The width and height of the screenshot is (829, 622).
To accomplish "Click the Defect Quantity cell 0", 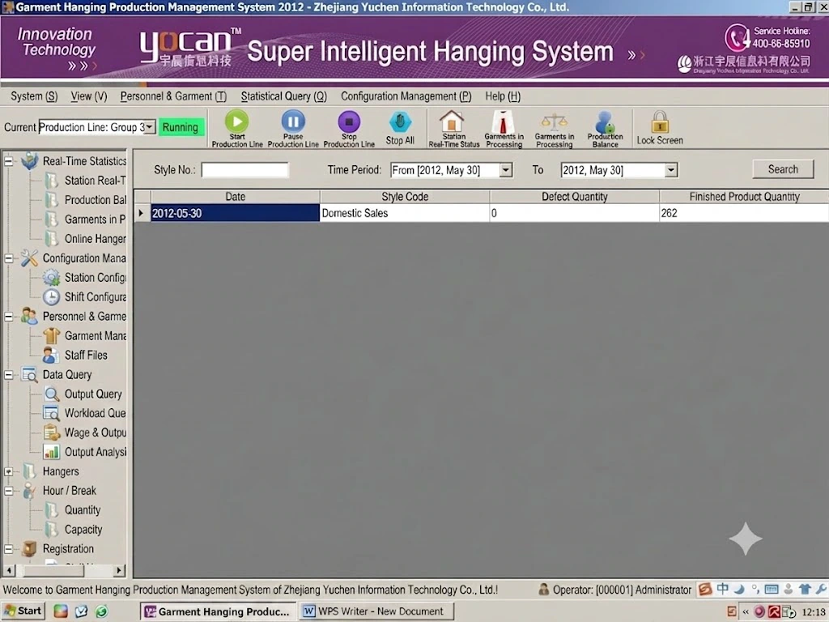I will click(x=575, y=213).
